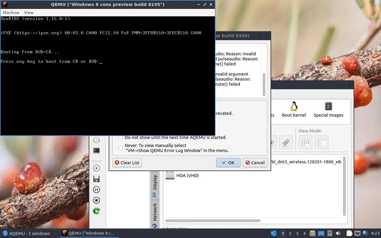Confirm the error log dialog with OK
381x238 pixels.
[228, 162]
